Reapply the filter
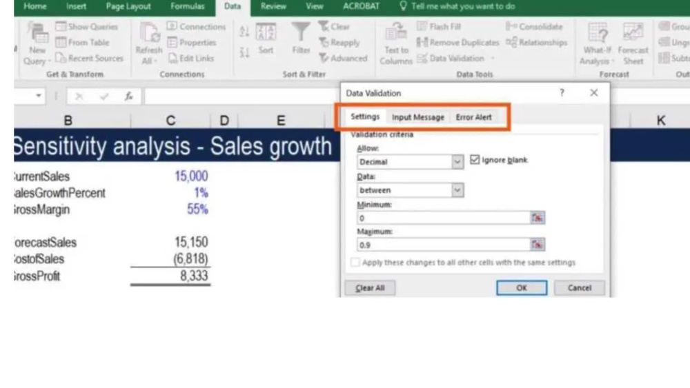 (339, 43)
